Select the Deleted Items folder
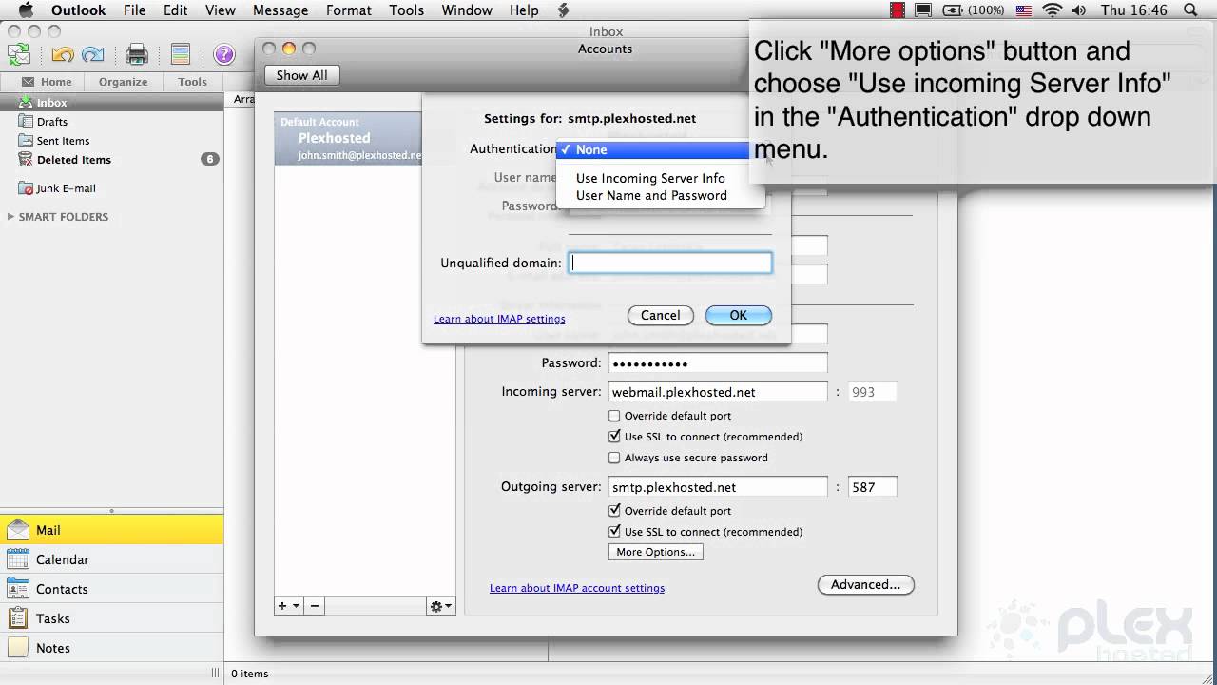The height and width of the screenshot is (685, 1217). tap(112, 160)
